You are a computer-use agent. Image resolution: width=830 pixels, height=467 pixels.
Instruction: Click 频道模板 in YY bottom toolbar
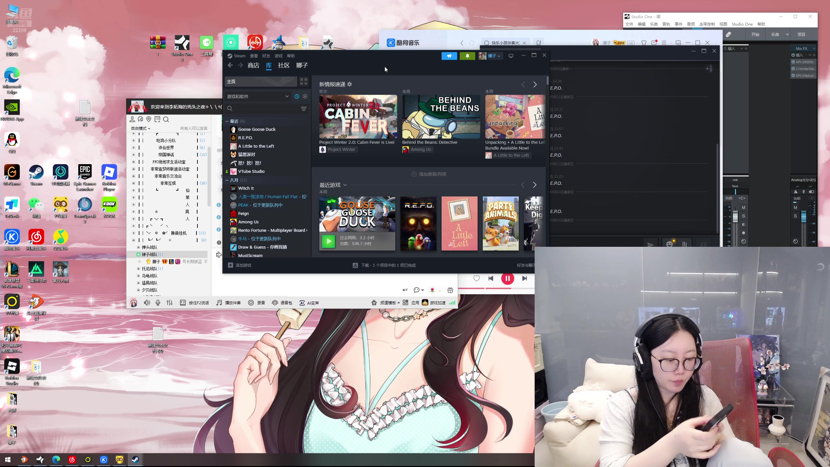click(x=385, y=303)
